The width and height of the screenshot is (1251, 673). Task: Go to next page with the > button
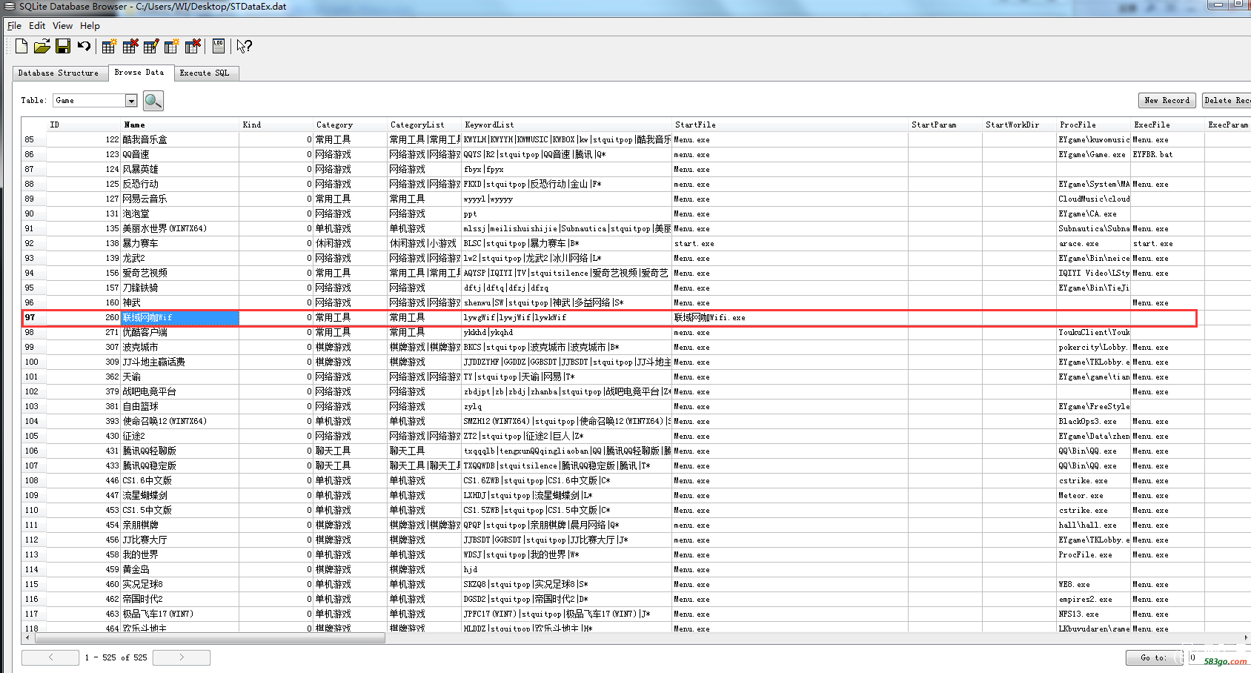[x=182, y=657]
